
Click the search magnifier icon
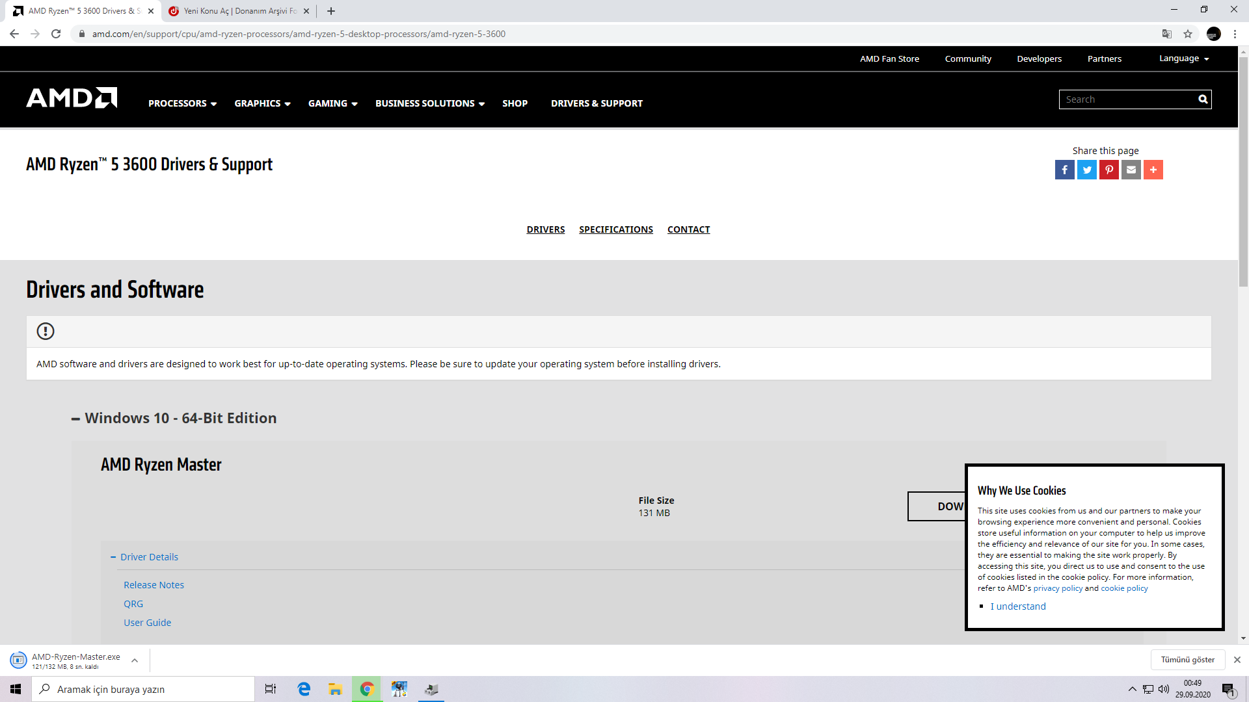pos(1203,99)
